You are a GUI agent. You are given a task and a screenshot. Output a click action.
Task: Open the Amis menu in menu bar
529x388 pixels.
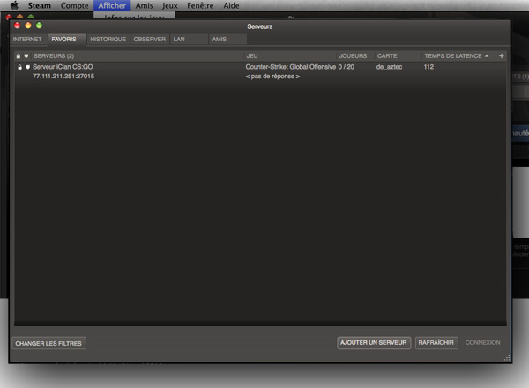click(144, 6)
